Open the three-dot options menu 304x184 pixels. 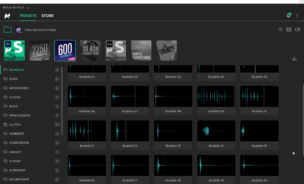point(297,15)
